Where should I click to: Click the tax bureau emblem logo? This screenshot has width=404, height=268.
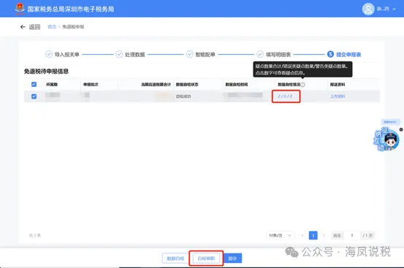(x=20, y=8)
